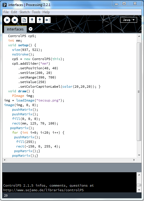Click the horizontal scroll left arrow

pos(5,160)
